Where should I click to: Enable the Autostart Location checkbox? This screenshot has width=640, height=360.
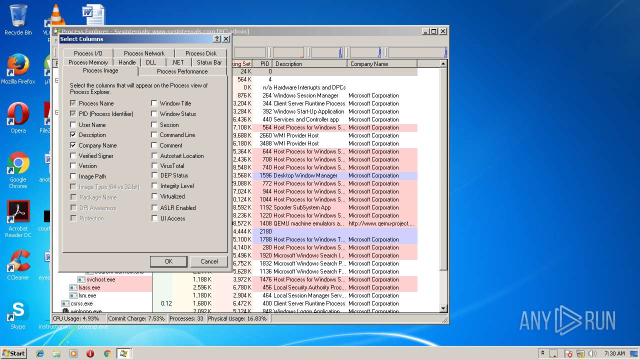pos(154,156)
